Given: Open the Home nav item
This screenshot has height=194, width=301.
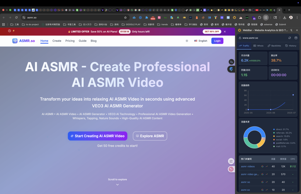Looking at the screenshot, I should click(x=44, y=41).
